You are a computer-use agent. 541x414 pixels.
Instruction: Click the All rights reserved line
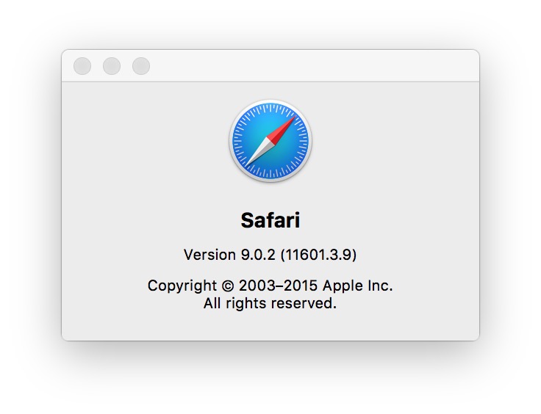[x=270, y=302]
